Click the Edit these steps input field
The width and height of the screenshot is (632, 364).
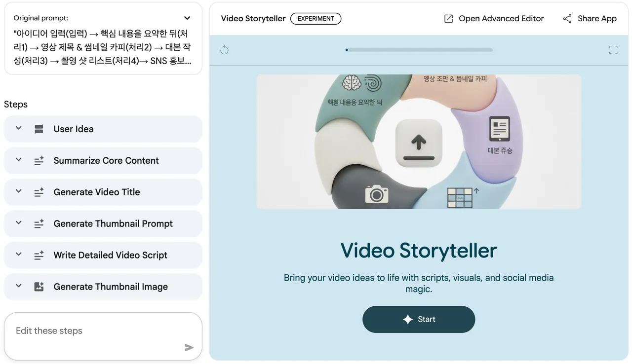(x=94, y=331)
